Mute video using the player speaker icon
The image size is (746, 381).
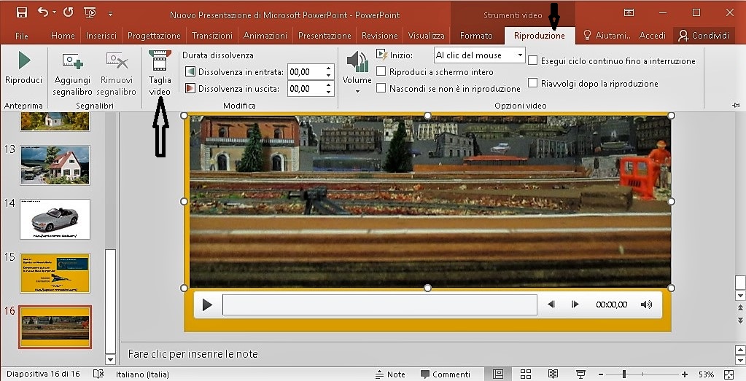pos(645,305)
